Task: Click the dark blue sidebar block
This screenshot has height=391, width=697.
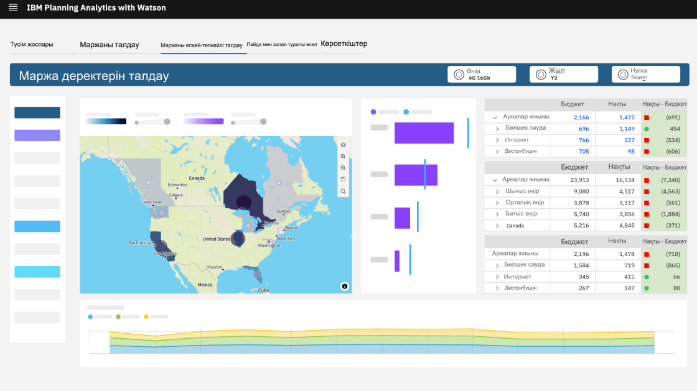Action: [37, 113]
